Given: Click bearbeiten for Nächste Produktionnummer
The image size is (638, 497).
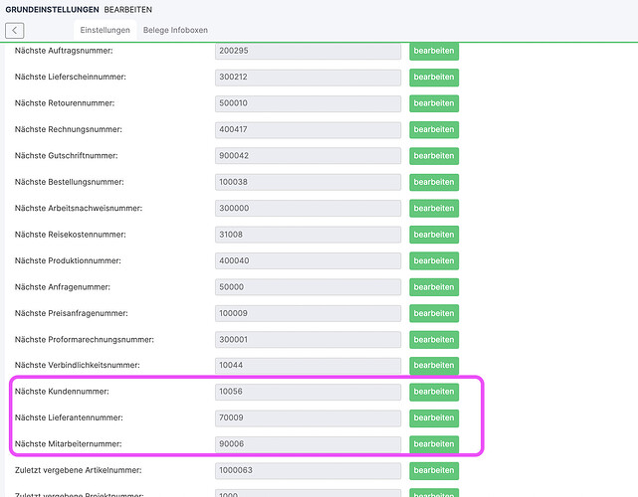Looking at the screenshot, I should (434, 260).
